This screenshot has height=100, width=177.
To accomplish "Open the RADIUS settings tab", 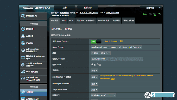I will click(104, 21).
